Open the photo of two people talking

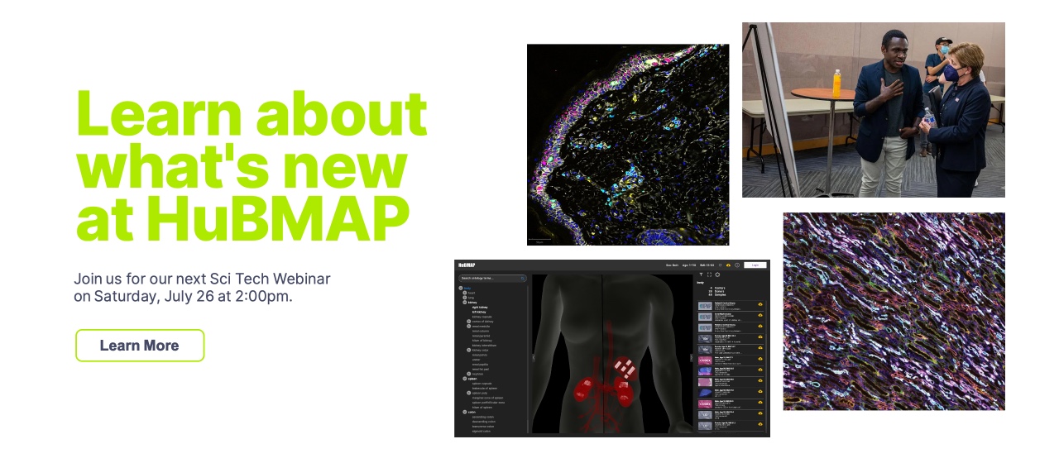(874, 110)
